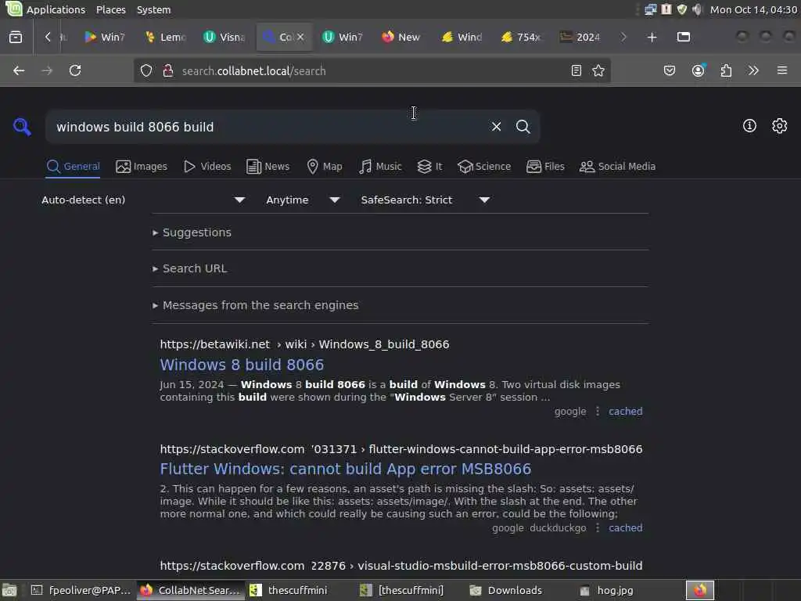Screen dimensions: 801x601
Task: Click volume icon in system tray
Action: (697, 9)
